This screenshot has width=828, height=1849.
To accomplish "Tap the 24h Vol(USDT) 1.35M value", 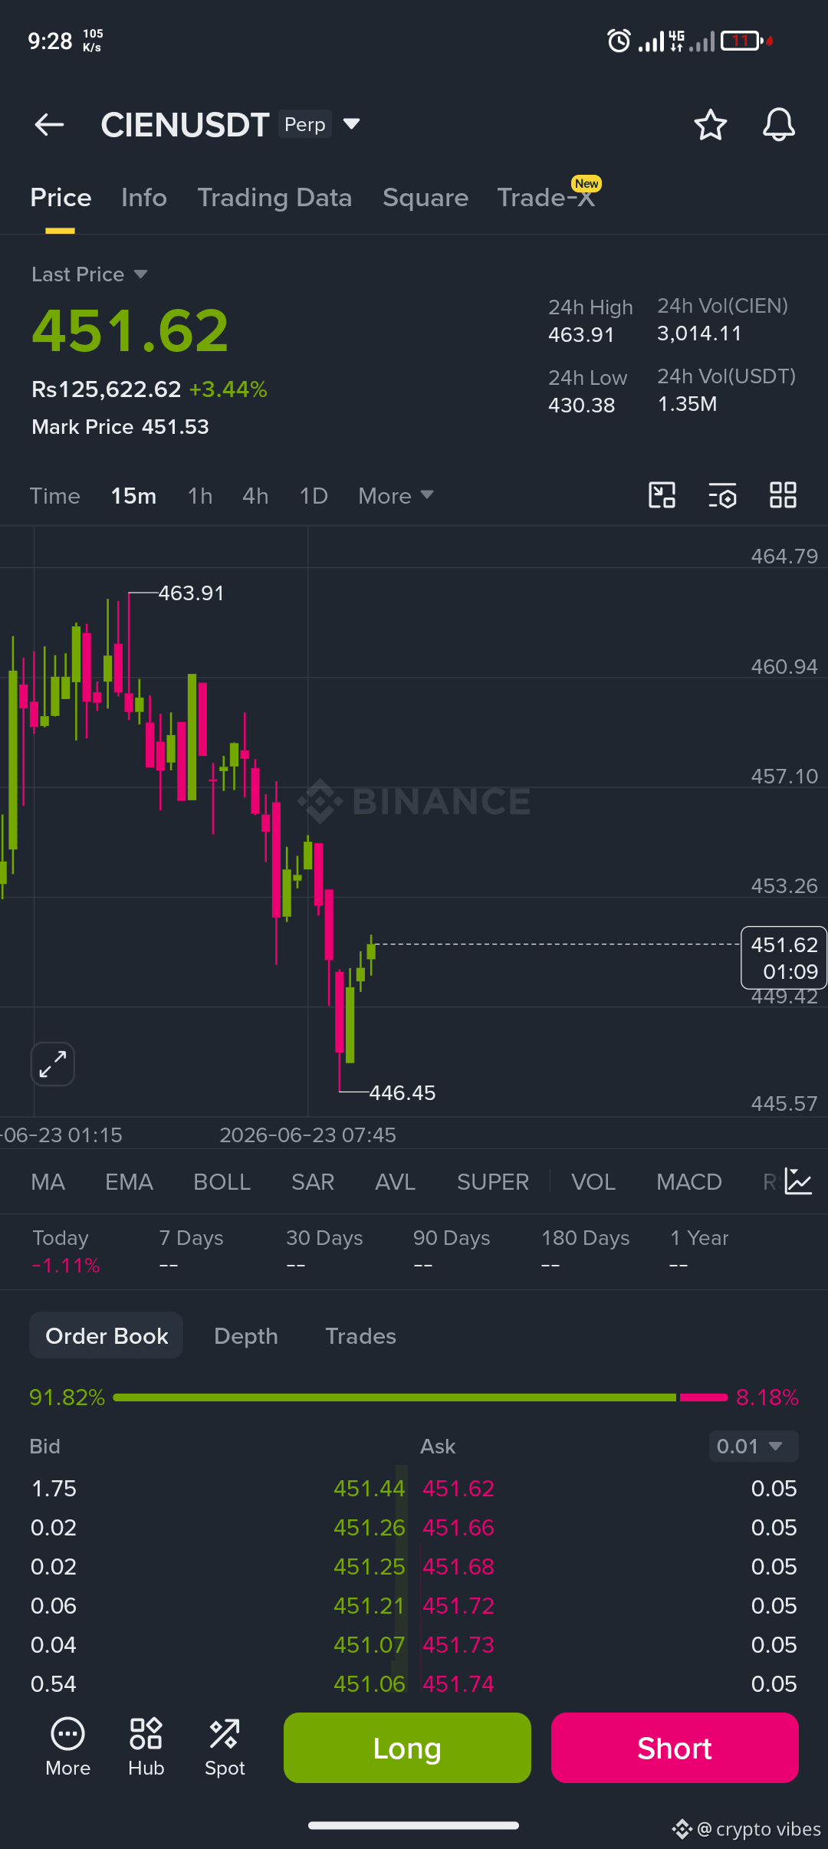I will (687, 404).
